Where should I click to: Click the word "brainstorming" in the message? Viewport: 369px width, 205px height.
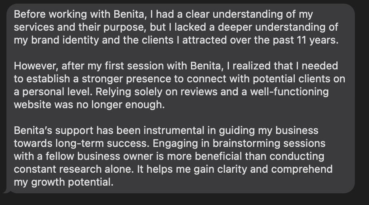tap(246, 143)
